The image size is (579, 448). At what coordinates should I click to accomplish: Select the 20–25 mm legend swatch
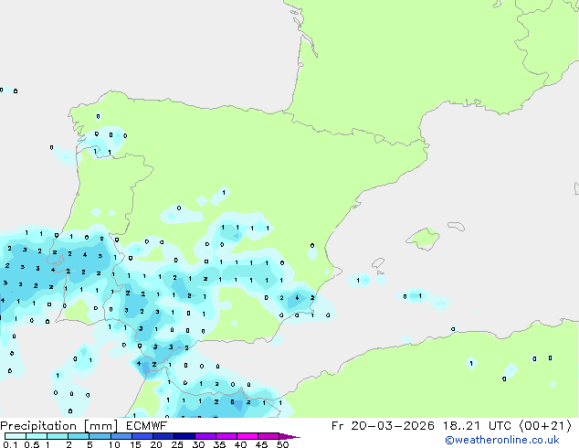(163, 436)
